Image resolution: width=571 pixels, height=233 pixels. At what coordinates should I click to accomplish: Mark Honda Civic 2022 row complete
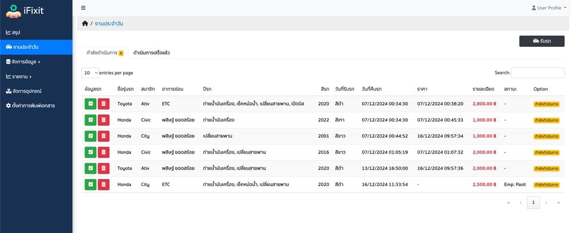(90, 120)
